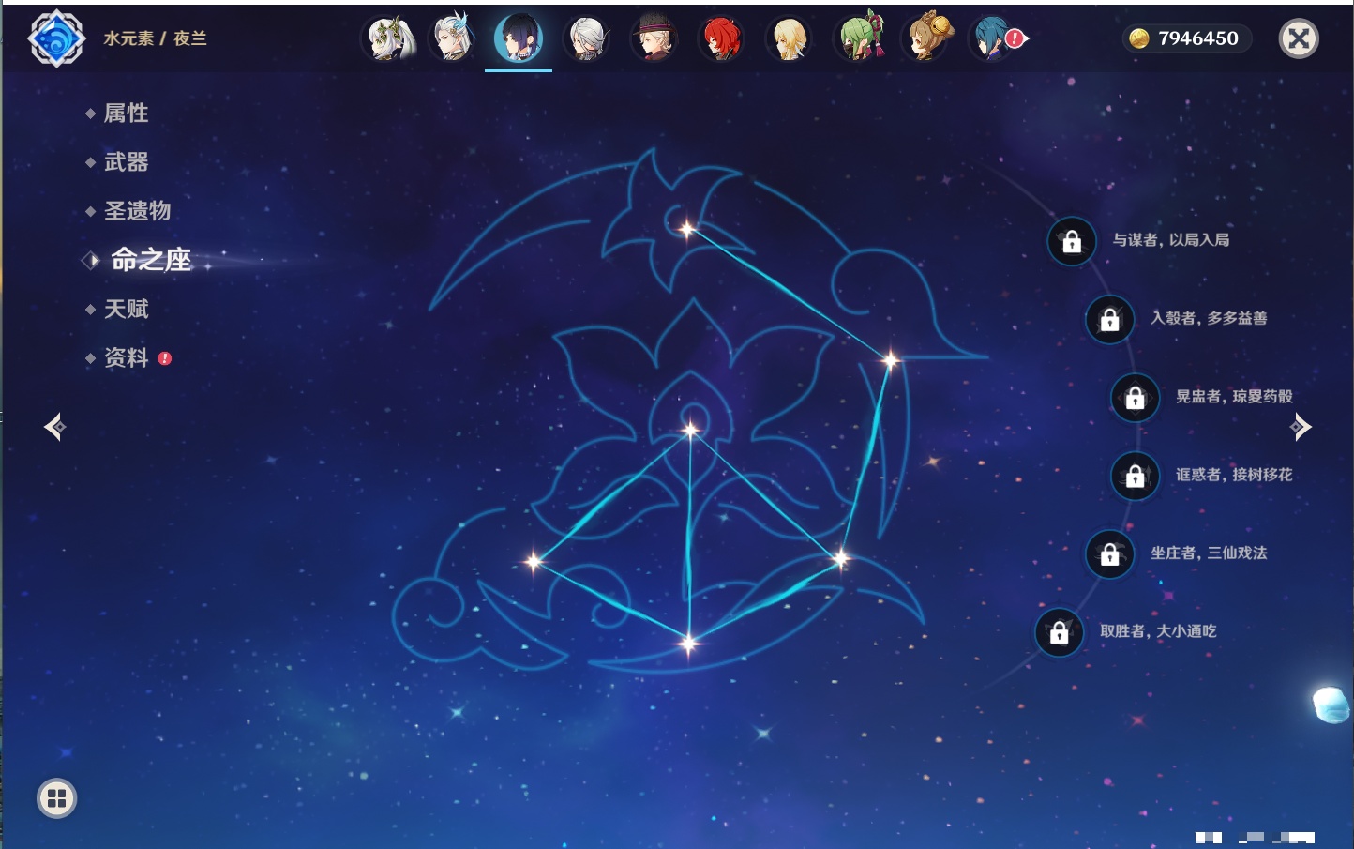Screen dimensions: 1354x849
Task: Select the avatar wearing a top hat
Action: click(654, 38)
